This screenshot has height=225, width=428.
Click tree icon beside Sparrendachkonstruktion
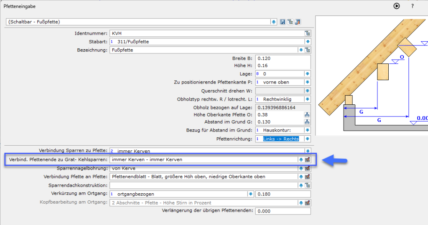[308, 185]
